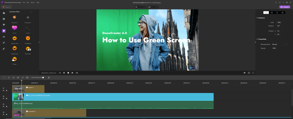Choose the Firework 1 animation sticker
Screen dimensions: 293x119
[14, 17]
